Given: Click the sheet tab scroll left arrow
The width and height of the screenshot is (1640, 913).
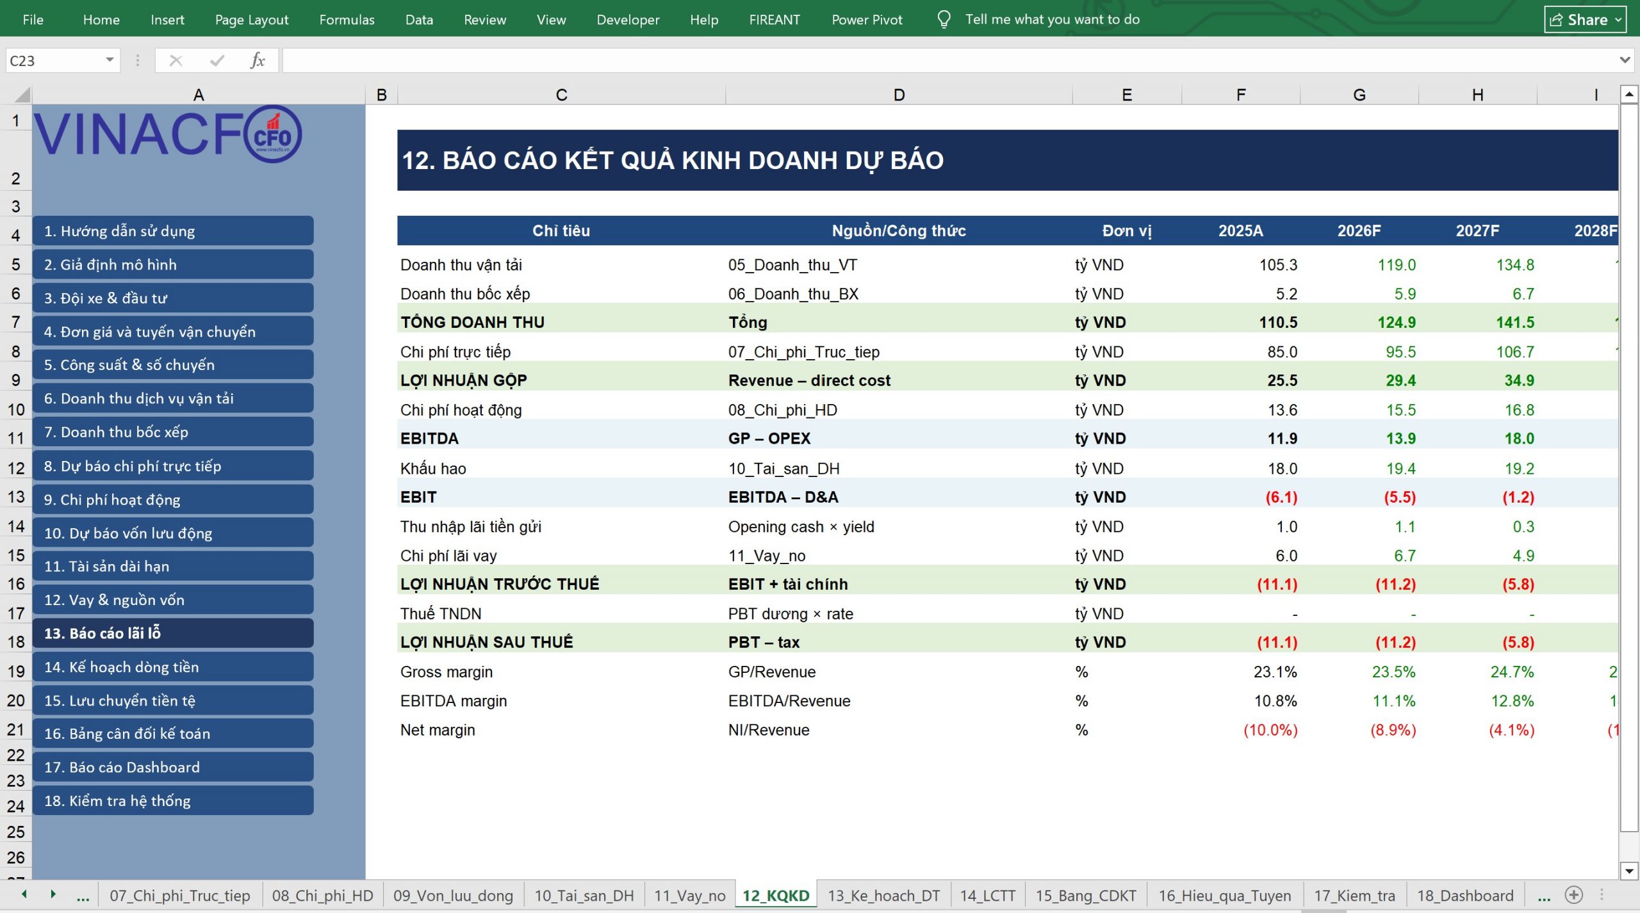Looking at the screenshot, I should pyautogui.click(x=24, y=894).
